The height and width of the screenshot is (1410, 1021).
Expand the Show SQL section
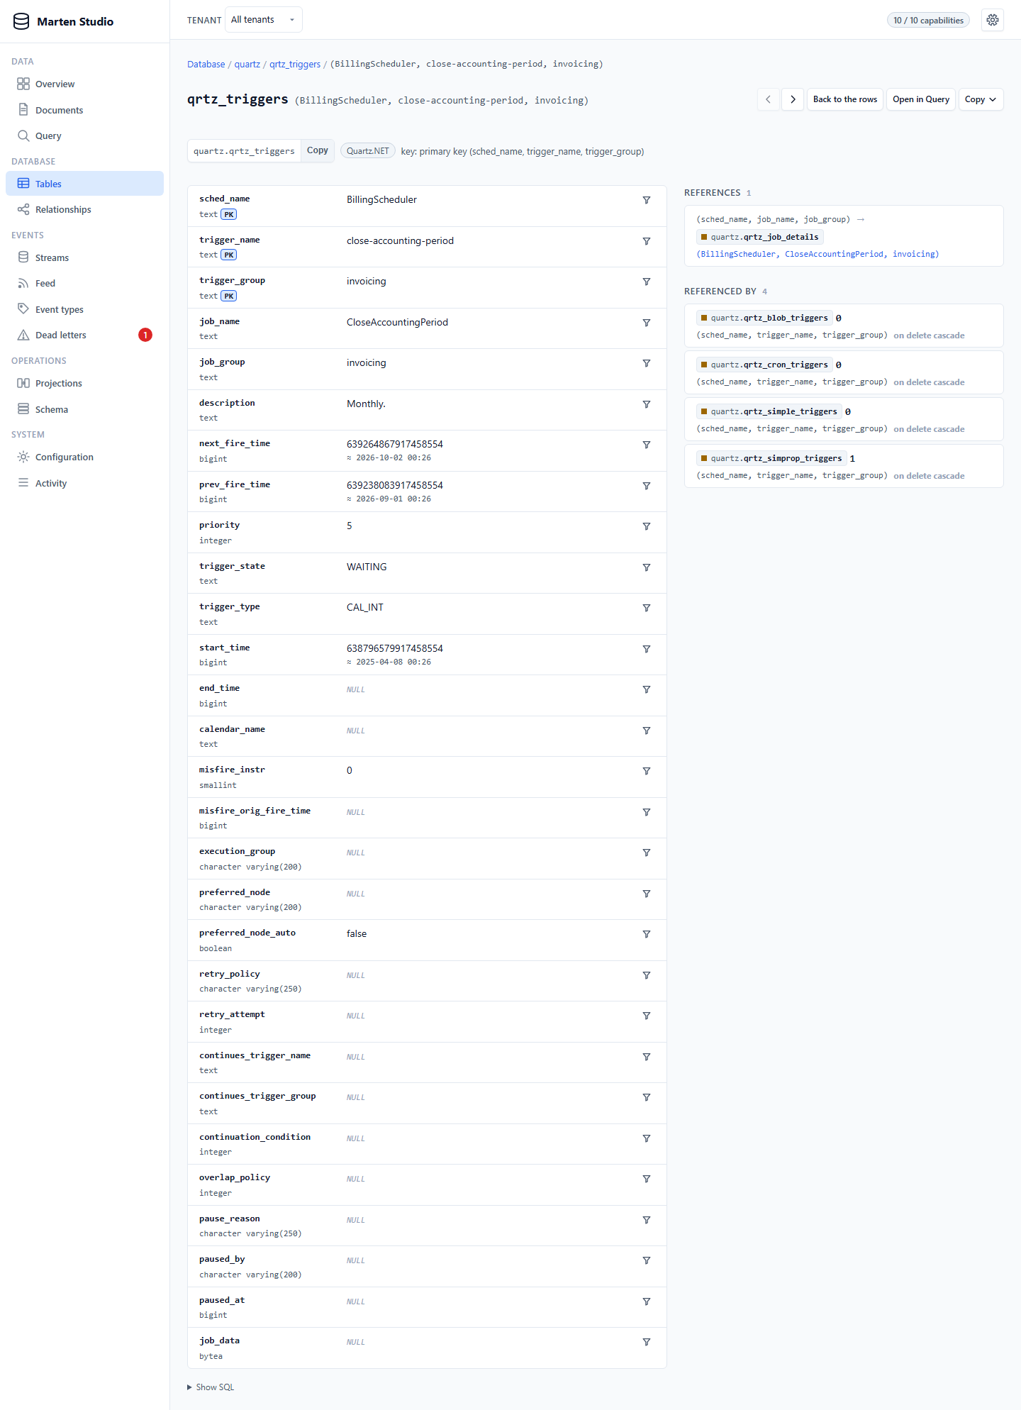coord(211,1387)
